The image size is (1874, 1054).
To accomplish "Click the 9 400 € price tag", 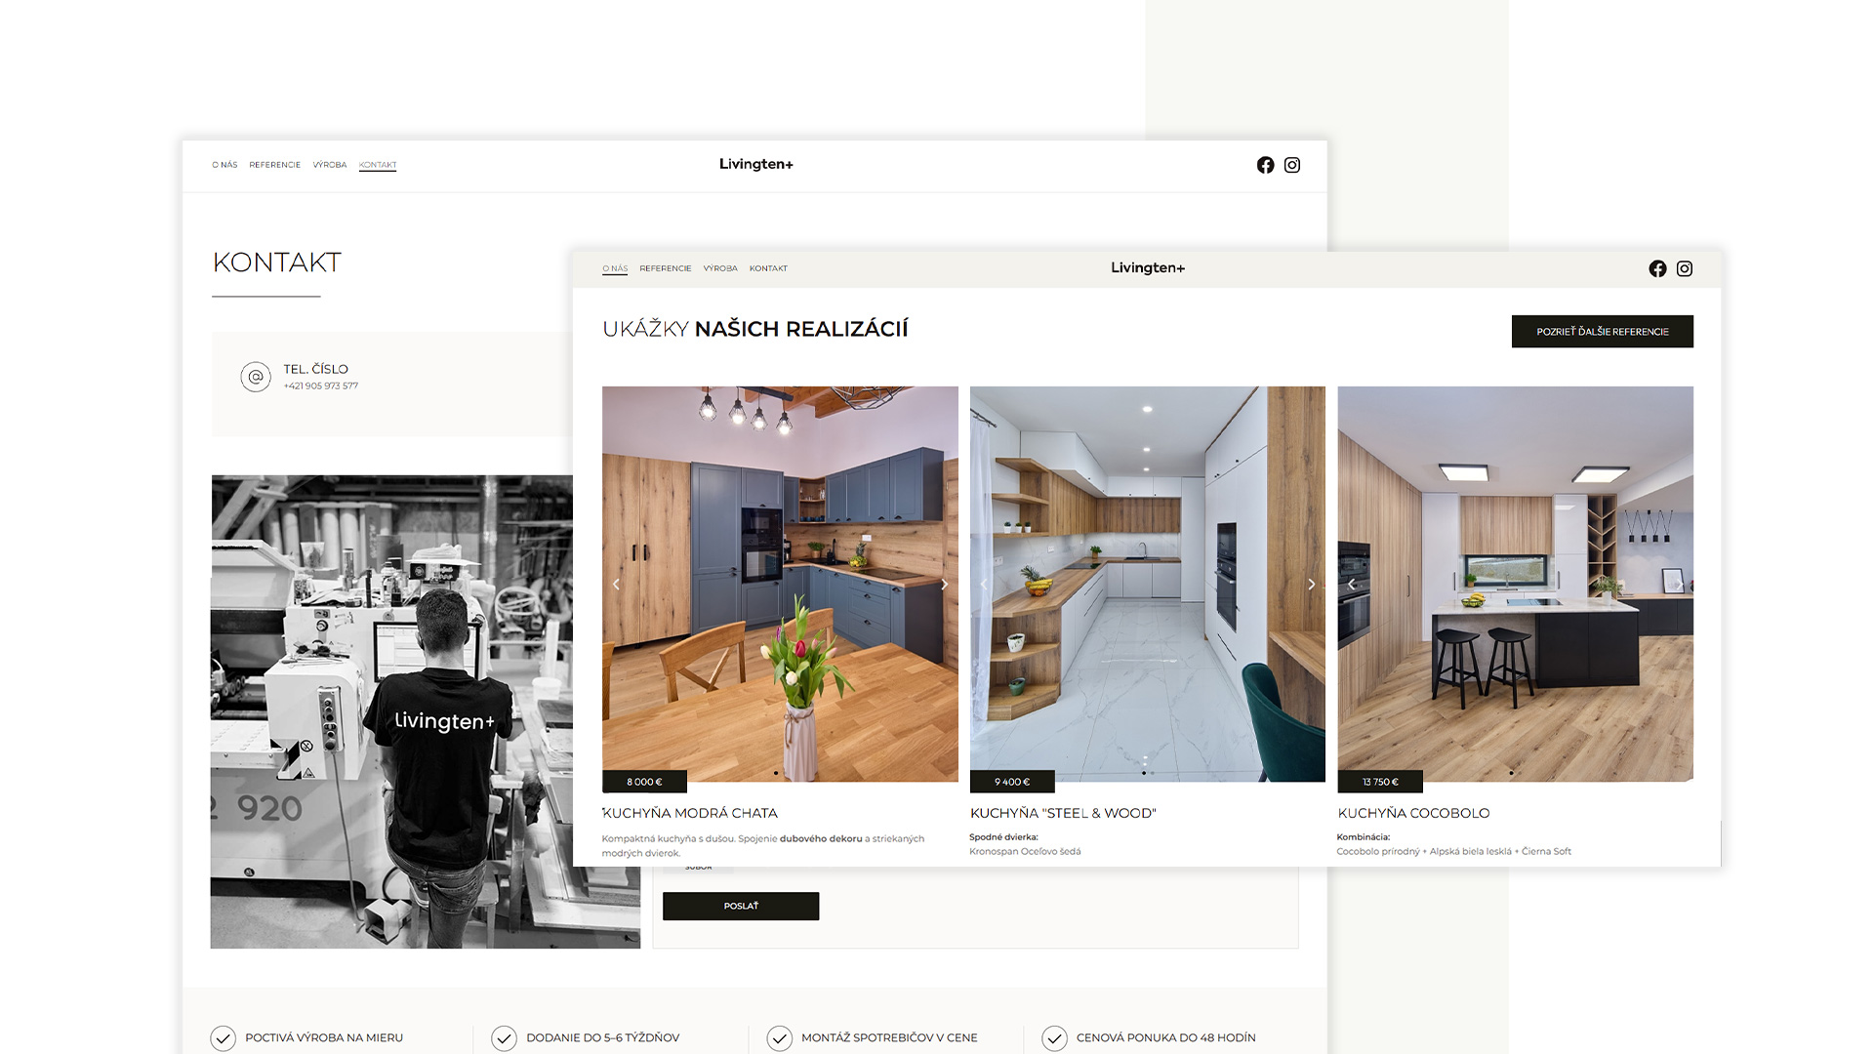I will point(1012,782).
